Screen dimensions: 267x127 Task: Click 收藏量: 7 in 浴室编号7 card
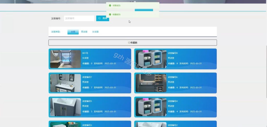click(87, 88)
